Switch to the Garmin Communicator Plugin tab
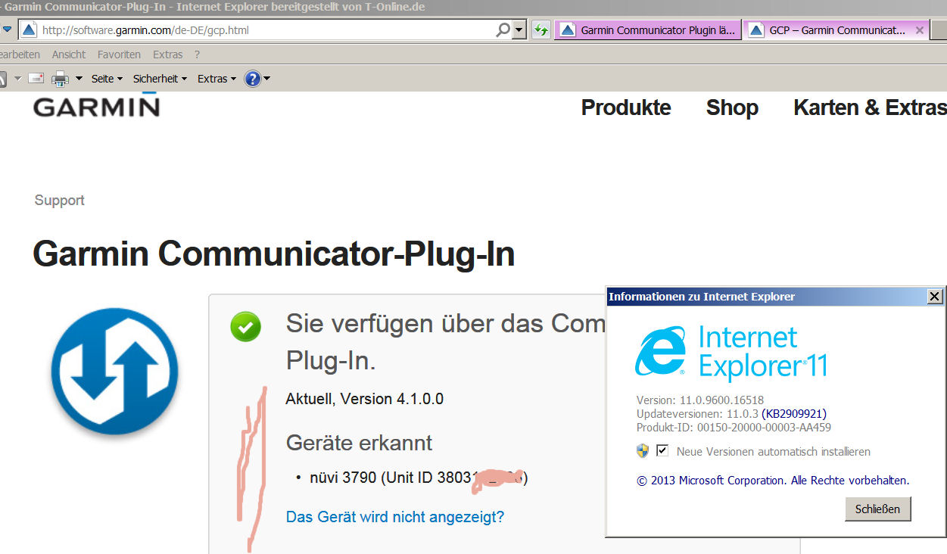947x554 pixels. tap(647, 30)
